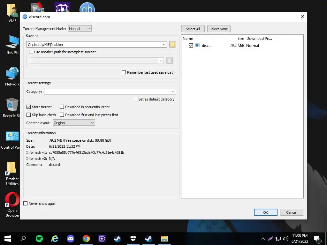Open the volume control tray icon
This screenshot has height=245, width=327.
point(286,239)
